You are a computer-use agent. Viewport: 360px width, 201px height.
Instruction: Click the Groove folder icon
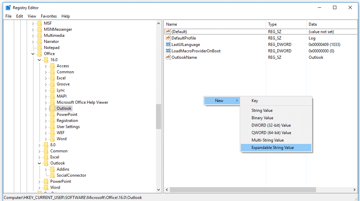tap(52, 84)
